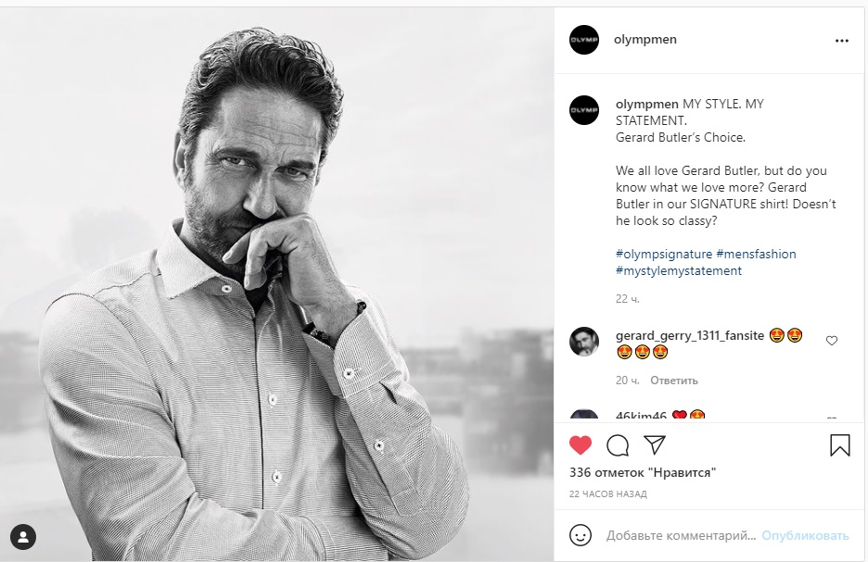The image size is (868, 562).
Task: Click the tagged people icon on photo
Action: tap(23, 536)
